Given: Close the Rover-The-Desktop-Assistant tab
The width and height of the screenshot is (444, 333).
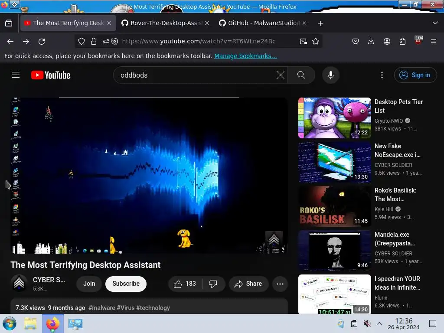Looking at the screenshot, I should tap(207, 23).
